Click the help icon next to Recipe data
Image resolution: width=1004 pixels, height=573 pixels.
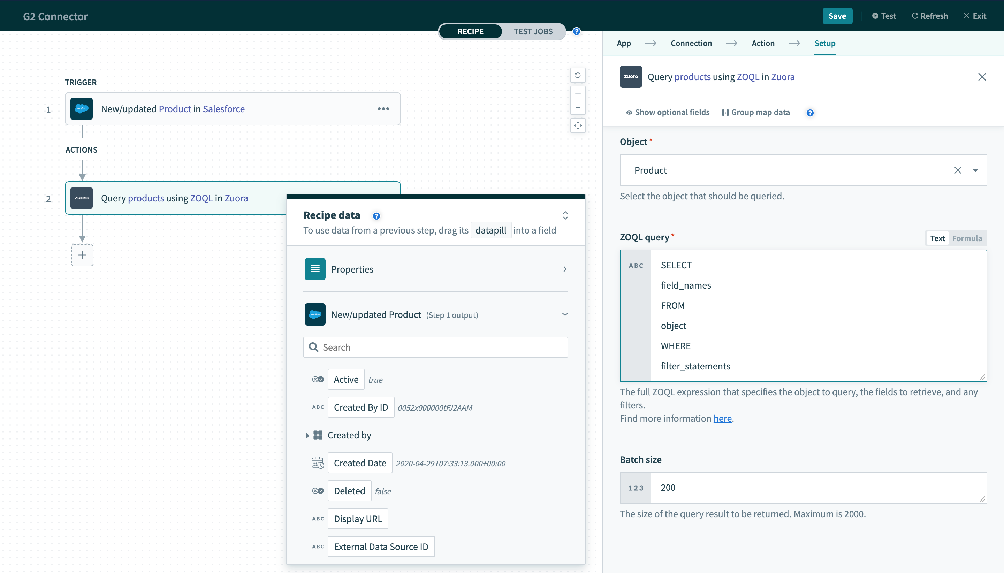[376, 215]
